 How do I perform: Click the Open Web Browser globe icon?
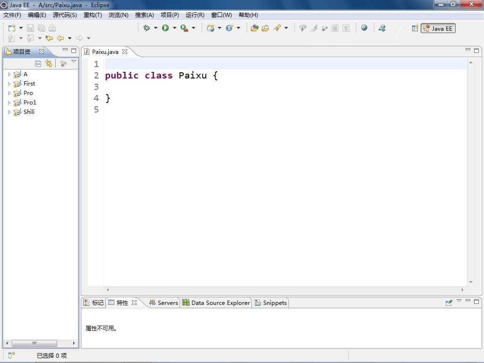tap(364, 28)
